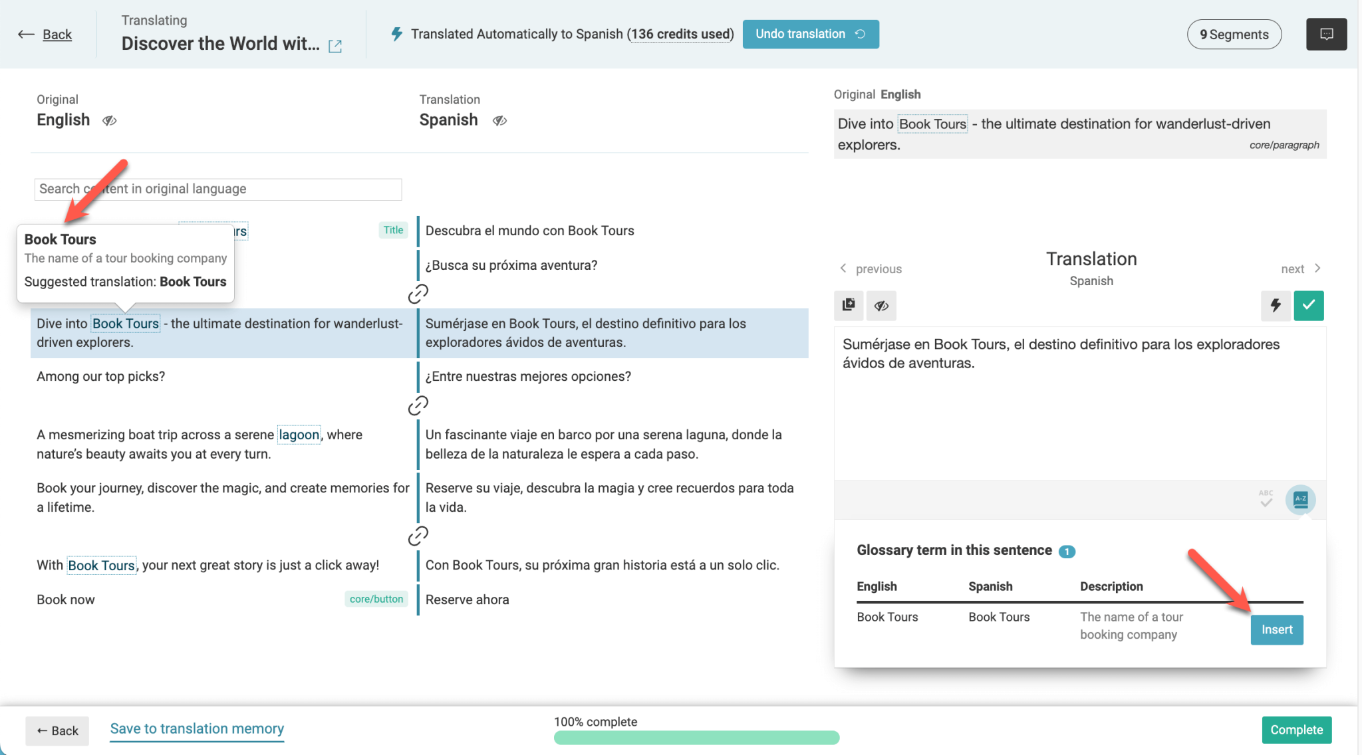Click the chain link icon between linked segments
The width and height of the screenshot is (1362, 755).
(x=418, y=294)
